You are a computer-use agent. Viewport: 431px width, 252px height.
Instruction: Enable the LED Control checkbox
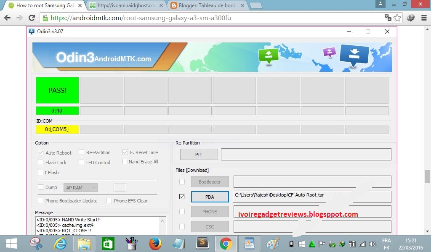coord(81,163)
